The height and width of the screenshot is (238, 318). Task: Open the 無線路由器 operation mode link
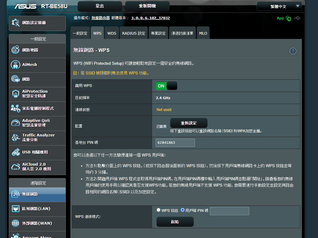pyautogui.click(x=101, y=18)
